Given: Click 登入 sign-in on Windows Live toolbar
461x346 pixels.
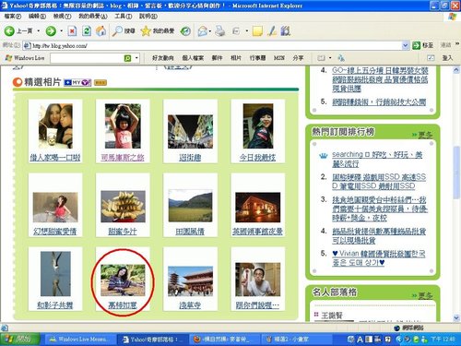Looking at the screenshot, I should [447, 58].
